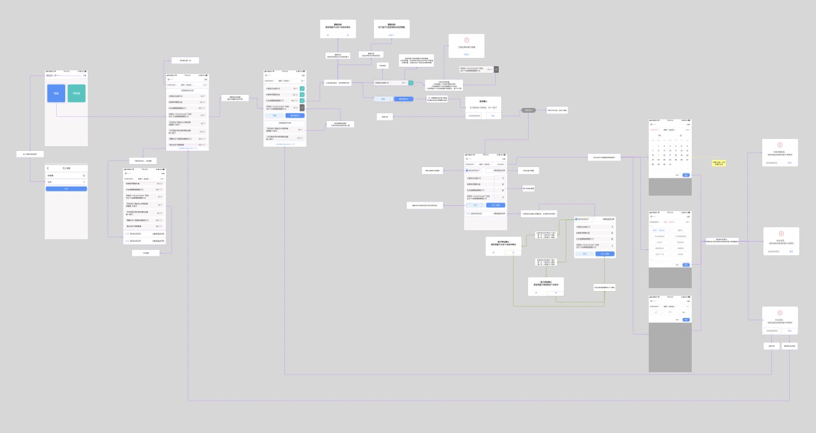Select the yellow sticky note
Viewport: 816px width, 433px height.
[719, 163]
